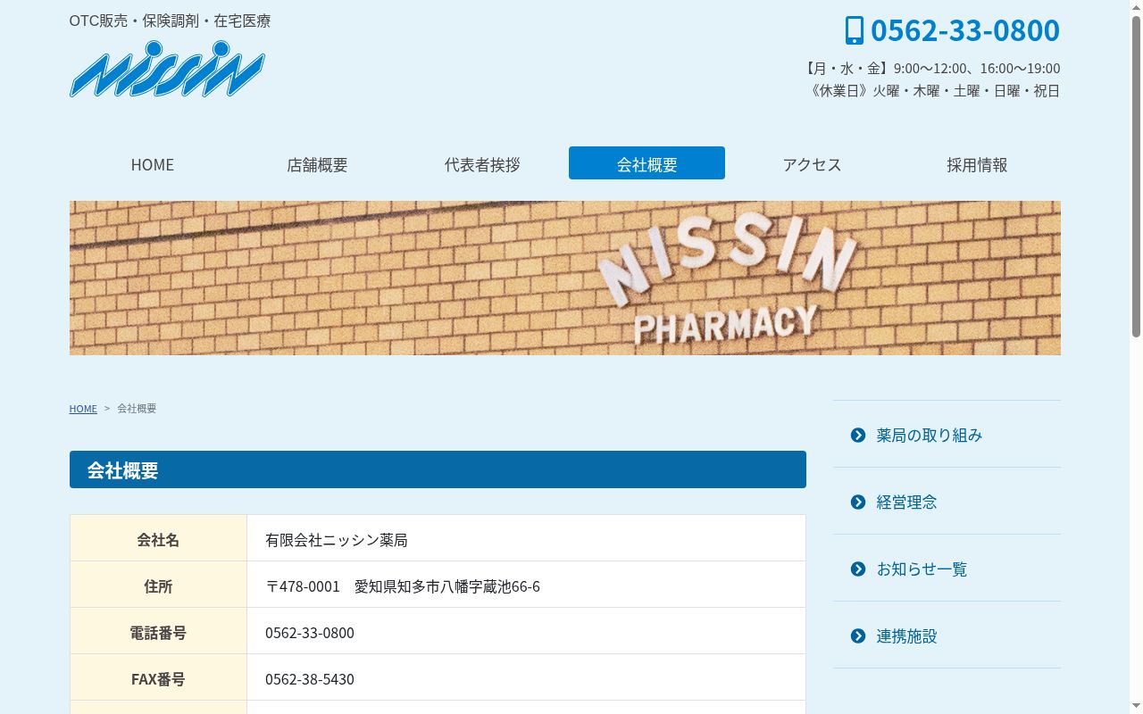Click the Nissin Pharmacy brick wall banner image
This screenshot has width=1143, height=714.
click(565, 278)
